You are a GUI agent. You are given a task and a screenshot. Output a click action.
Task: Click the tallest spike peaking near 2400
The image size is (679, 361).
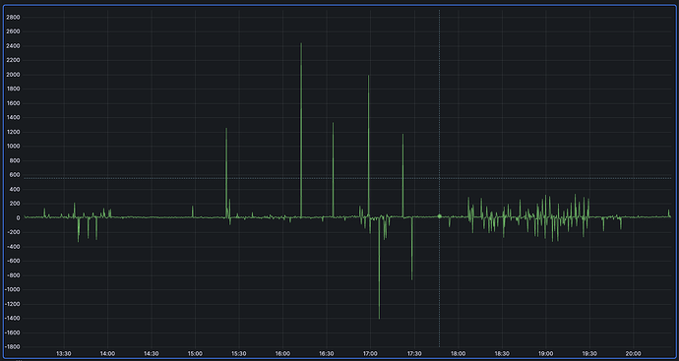click(x=301, y=130)
